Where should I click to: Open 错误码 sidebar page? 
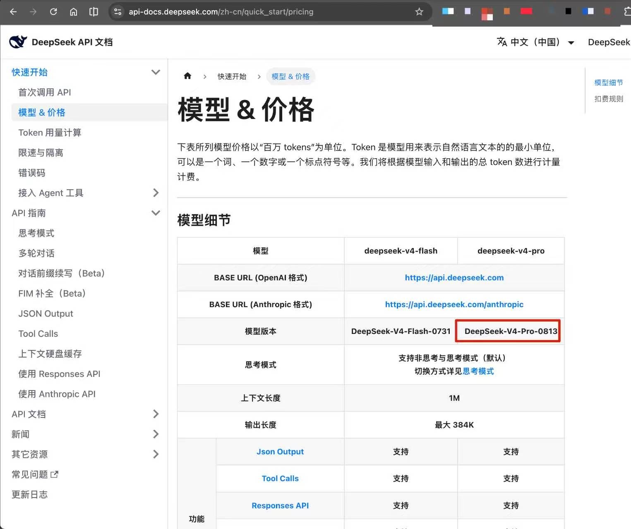click(x=32, y=173)
